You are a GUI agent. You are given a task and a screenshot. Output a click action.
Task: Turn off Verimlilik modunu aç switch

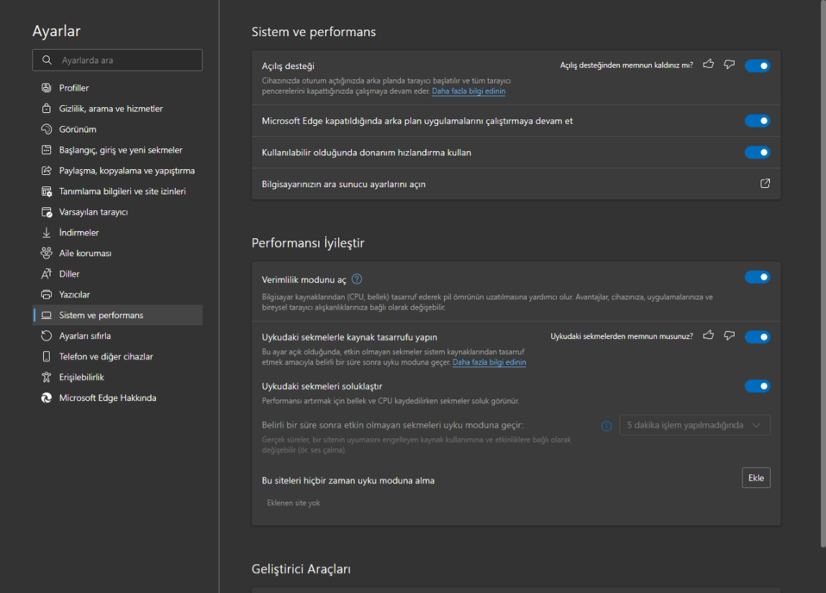click(x=757, y=277)
